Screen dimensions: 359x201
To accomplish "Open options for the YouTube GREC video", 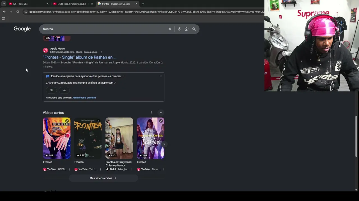I will [69, 169].
